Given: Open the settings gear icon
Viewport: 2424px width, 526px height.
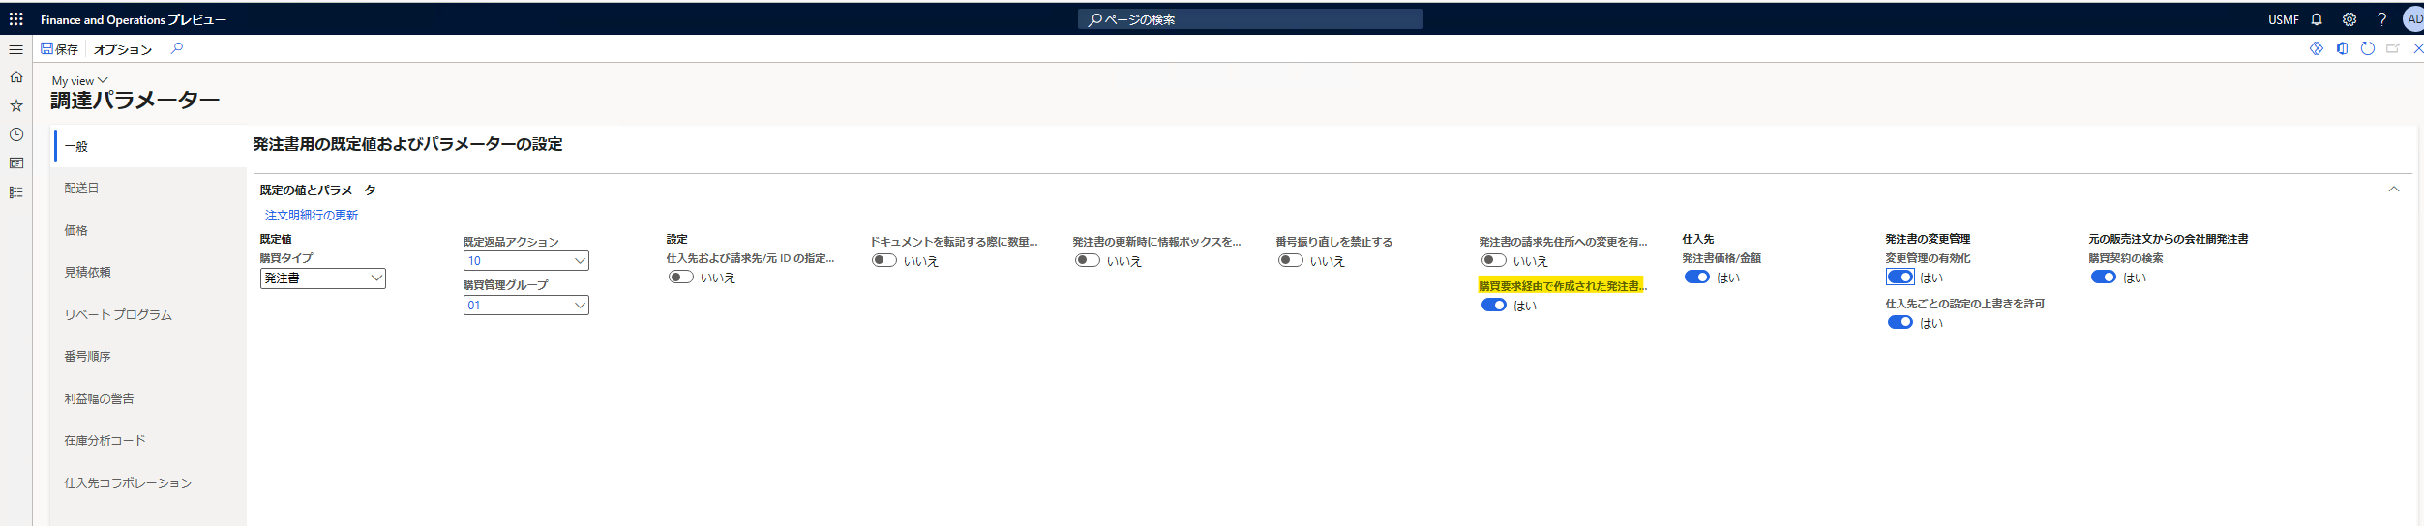Looking at the screenshot, I should [2349, 19].
